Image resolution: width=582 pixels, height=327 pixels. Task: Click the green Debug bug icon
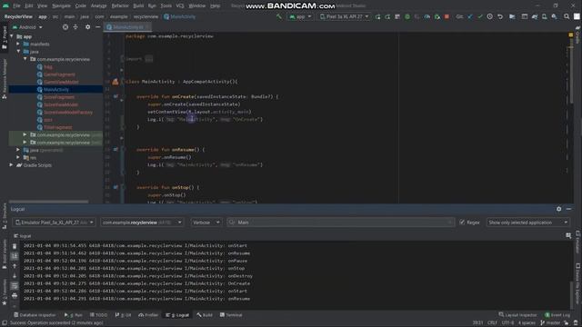[x=407, y=16]
